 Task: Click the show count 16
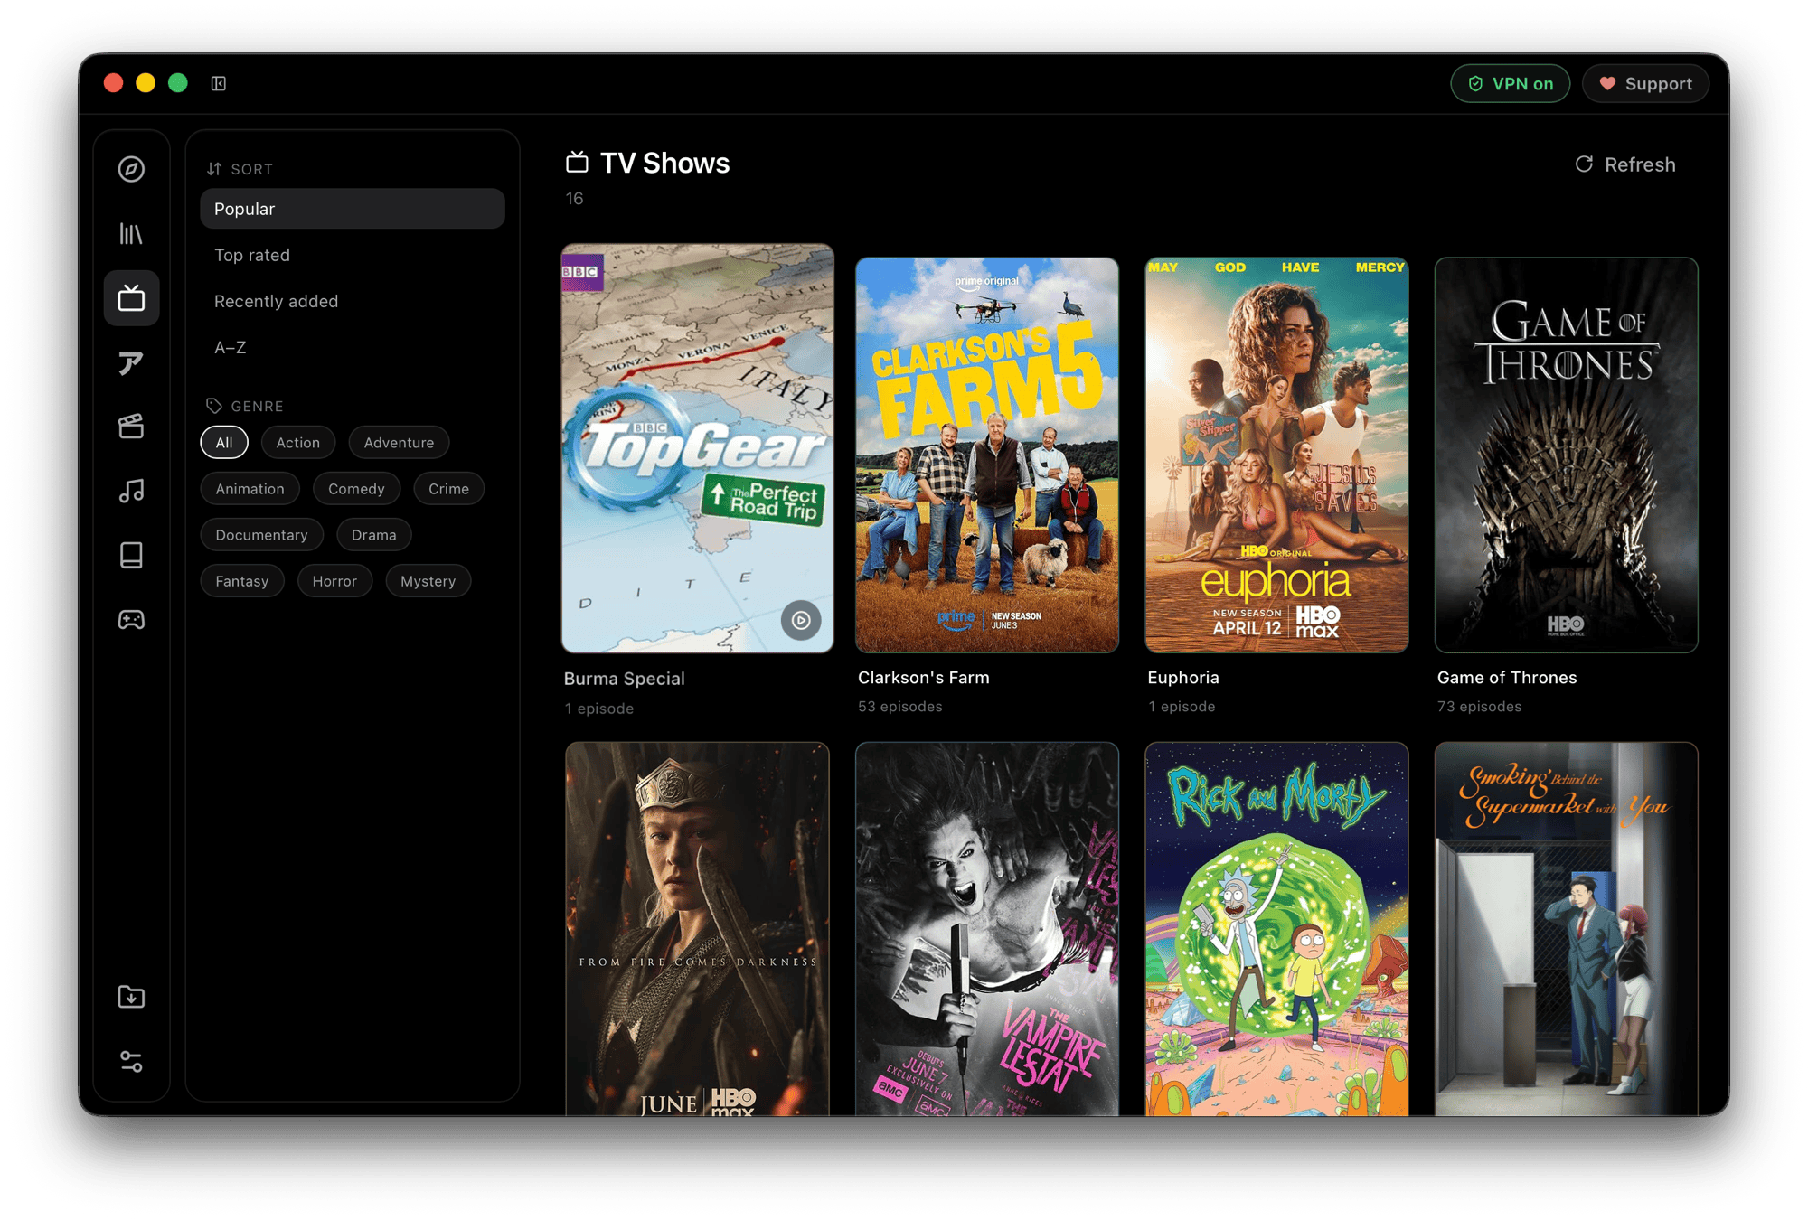574,199
